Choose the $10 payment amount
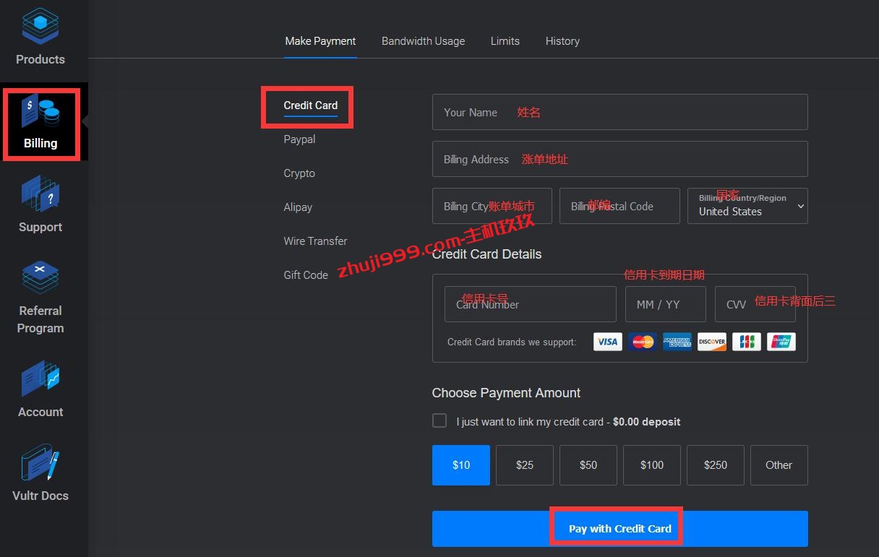 coord(461,465)
